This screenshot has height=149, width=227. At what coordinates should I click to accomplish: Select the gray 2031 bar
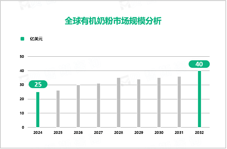[179, 102]
